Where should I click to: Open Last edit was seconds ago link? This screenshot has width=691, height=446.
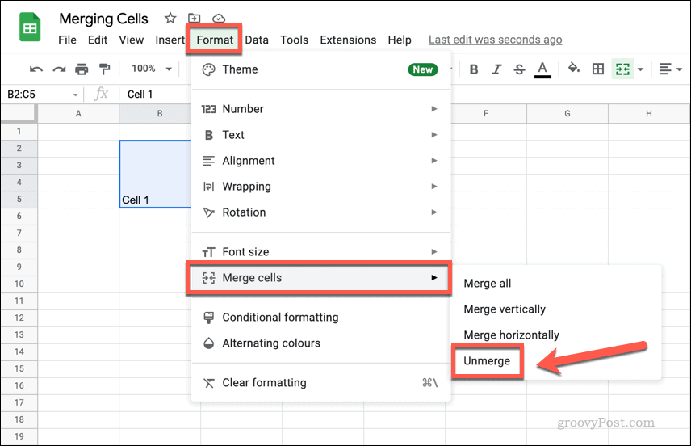[496, 40]
